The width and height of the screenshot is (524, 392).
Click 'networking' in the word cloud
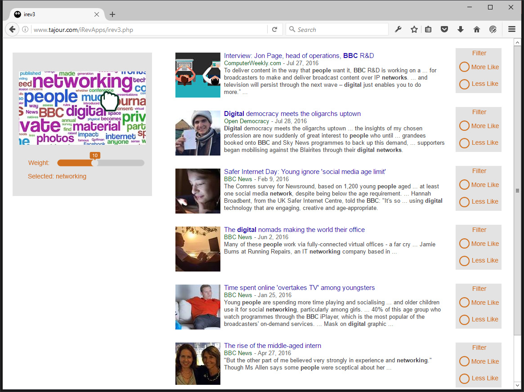pyautogui.click(x=83, y=81)
